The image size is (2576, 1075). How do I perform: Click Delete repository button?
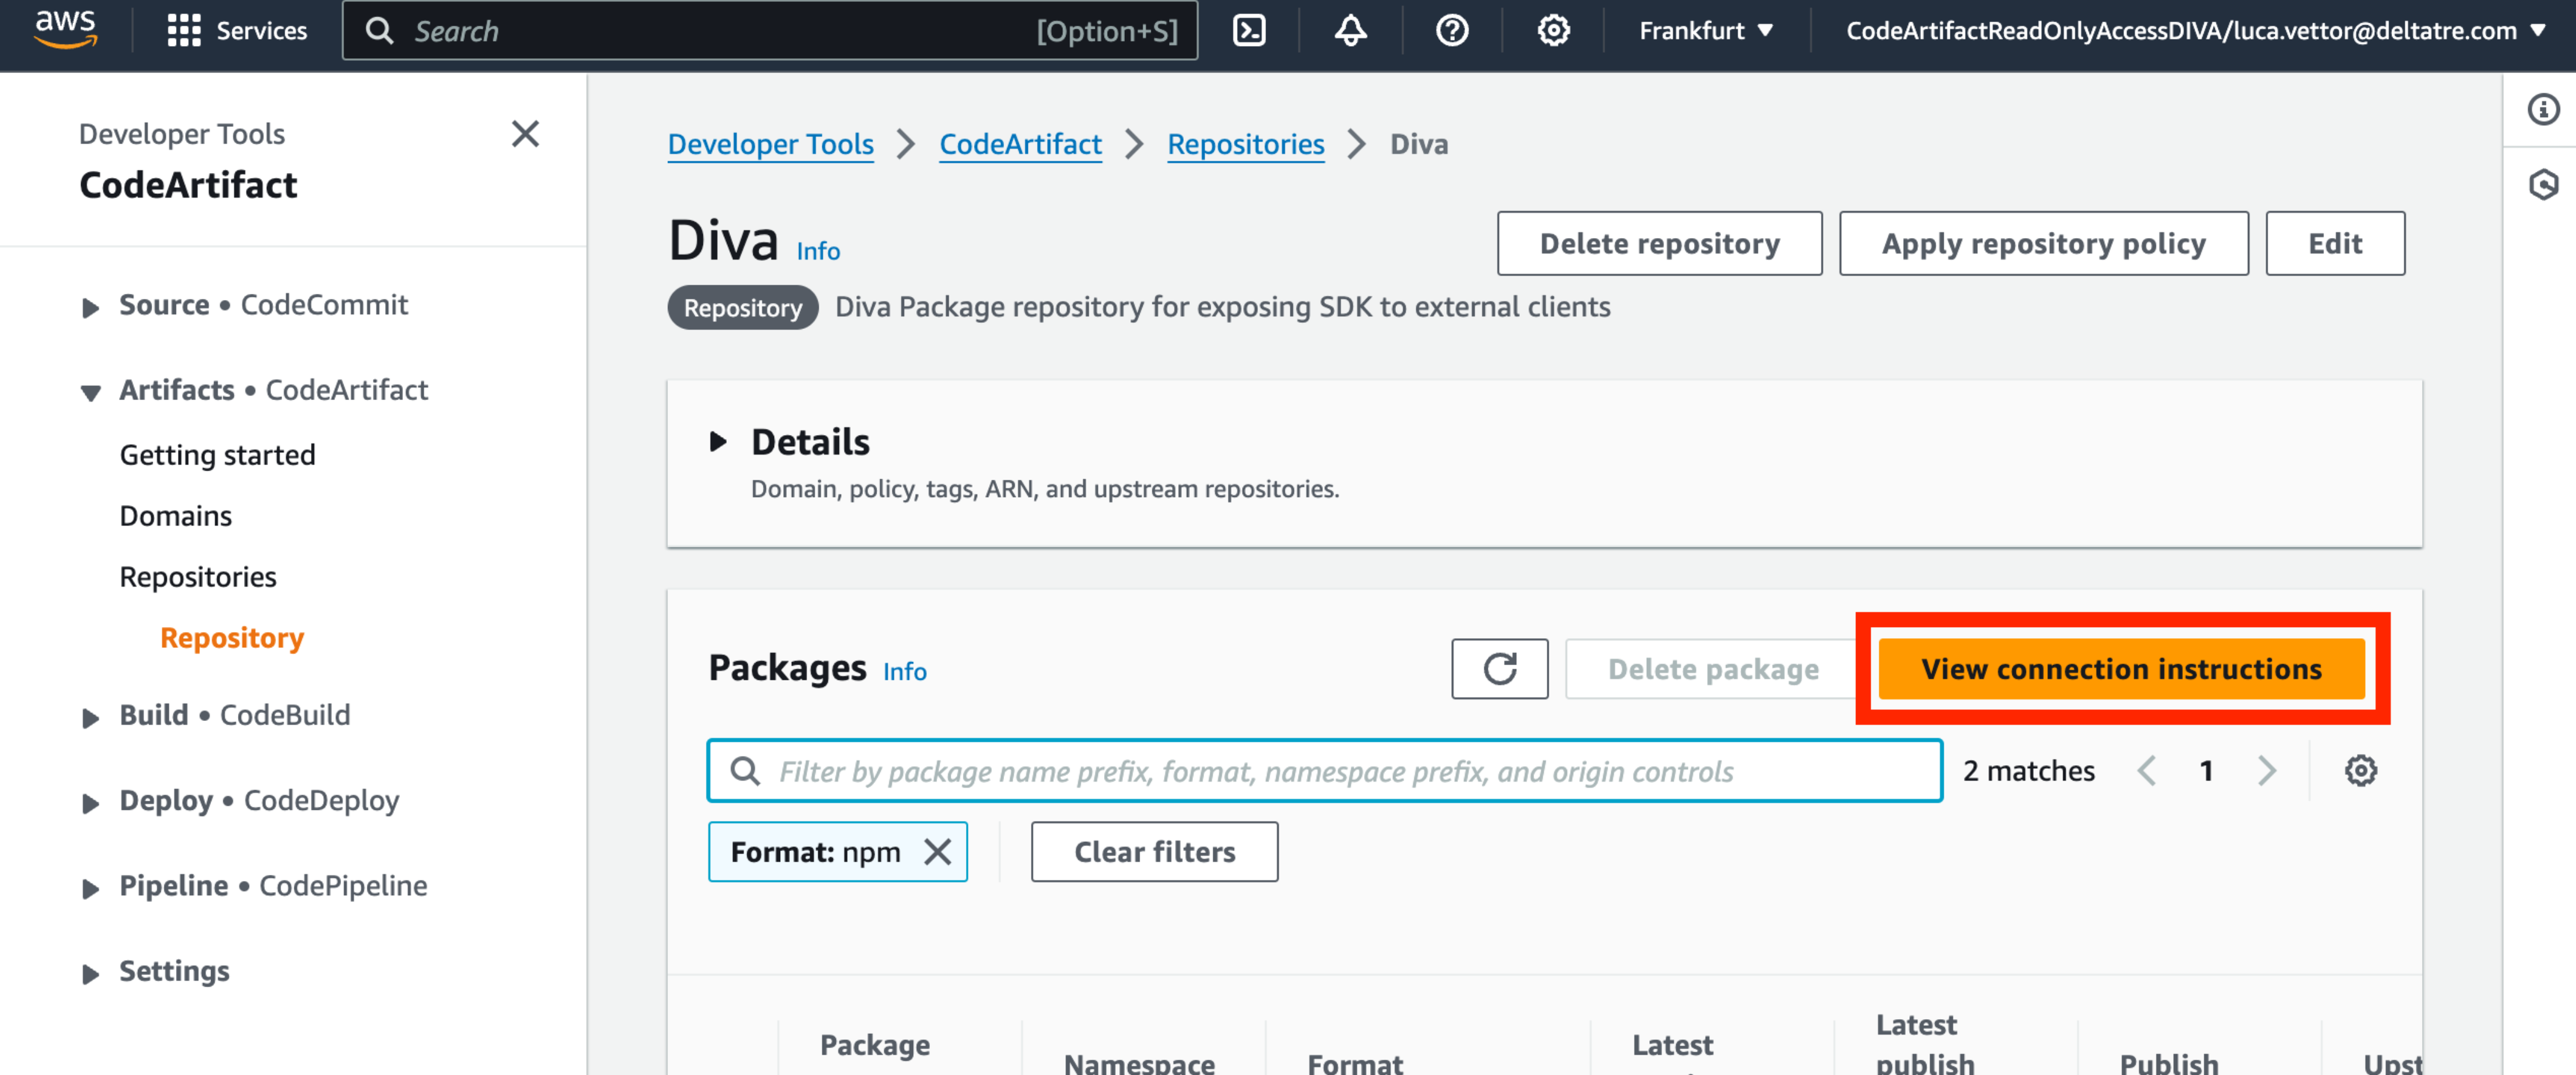pyautogui.click(x=1659, y=243)
